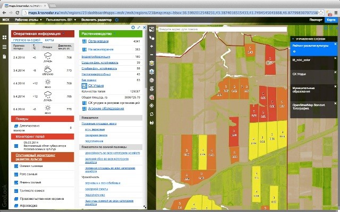
Task: Open the dashboard grid view icon in sidebar
Action: (4, 38)
